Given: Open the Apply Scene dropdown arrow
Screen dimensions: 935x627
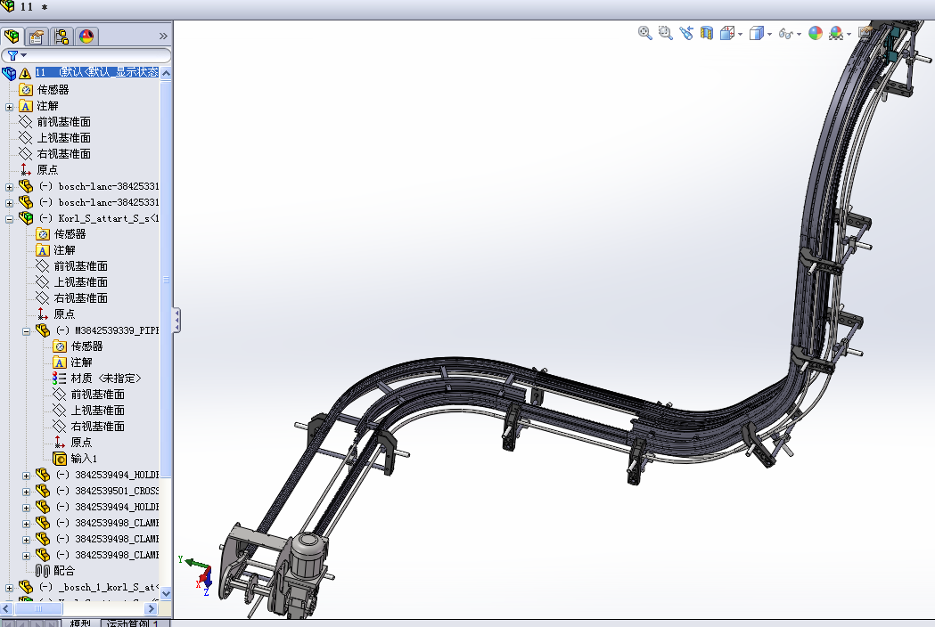Looking at the screenshot, I should click(x=849, y=34).
